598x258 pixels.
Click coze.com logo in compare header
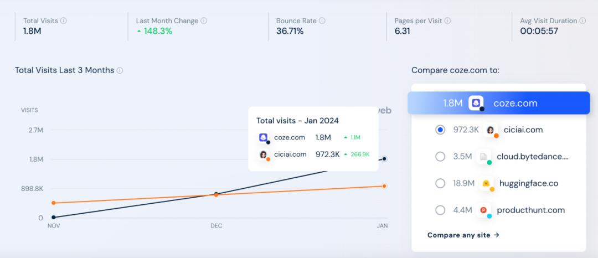(476, 104)
